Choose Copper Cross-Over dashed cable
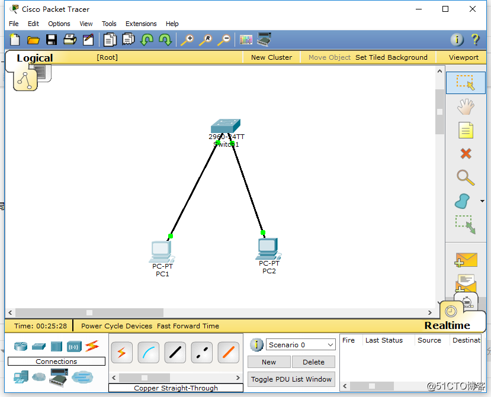 (201, 353)
